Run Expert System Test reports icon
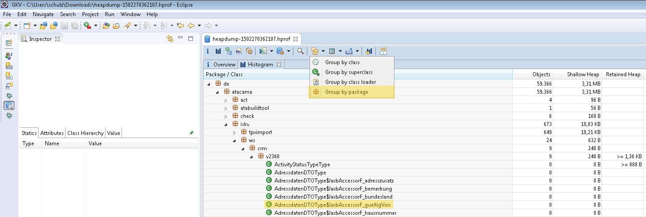This screenshot has height=217, width=646. pyautogui.click(x=263, y=51)
